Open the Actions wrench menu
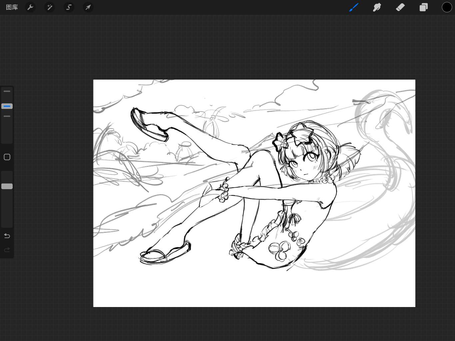The height and width of the screenshot is (341, 455). click(30, 7)
